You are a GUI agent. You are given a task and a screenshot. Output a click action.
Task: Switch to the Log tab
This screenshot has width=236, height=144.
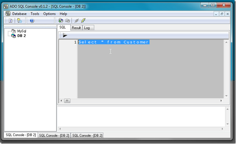(88, 28)
